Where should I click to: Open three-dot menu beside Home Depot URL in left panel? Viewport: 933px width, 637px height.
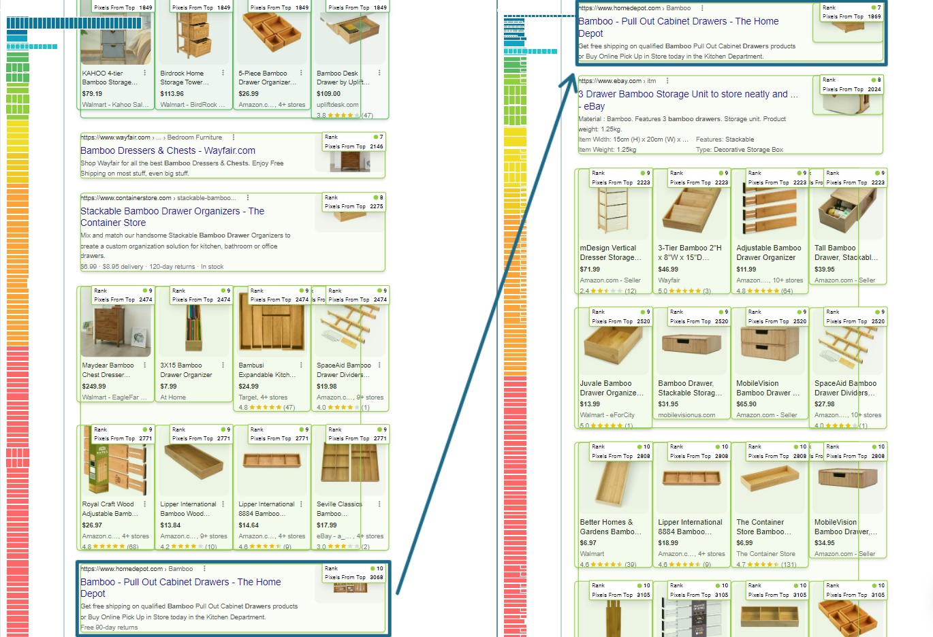(204, 569)
